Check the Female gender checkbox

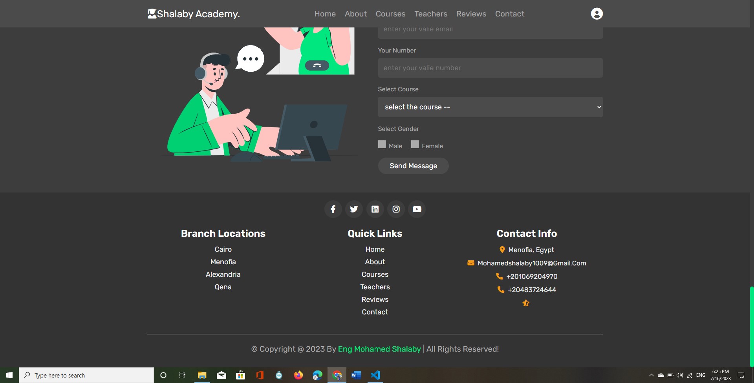415,145
